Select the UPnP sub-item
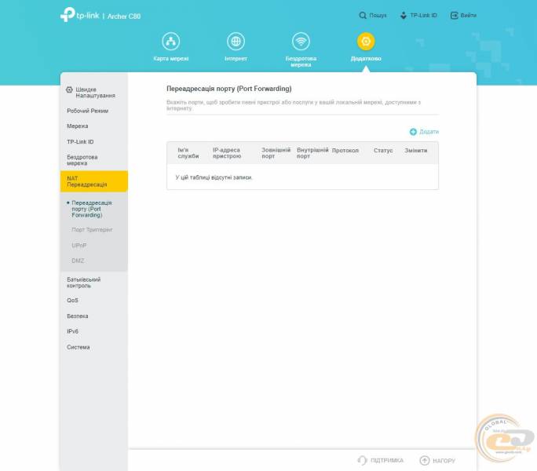537x471 pixels. [79, 246]
